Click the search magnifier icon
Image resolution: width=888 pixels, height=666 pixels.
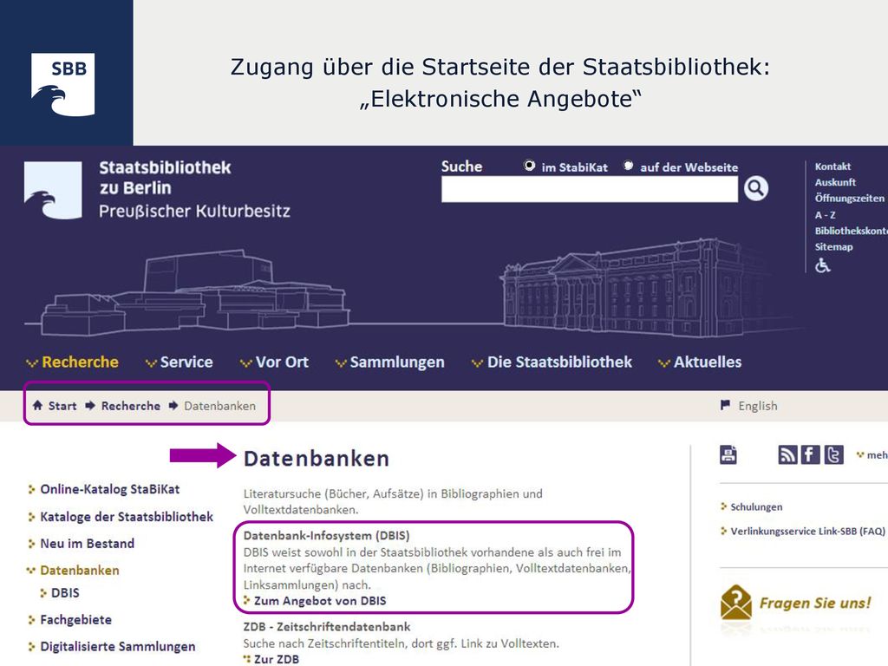point(756,188)
